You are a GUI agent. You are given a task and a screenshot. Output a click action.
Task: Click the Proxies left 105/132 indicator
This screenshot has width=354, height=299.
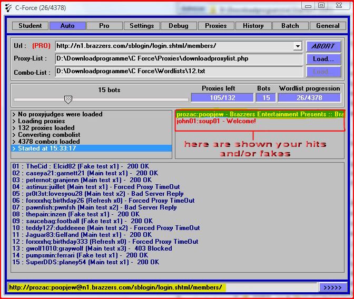(223, 98)
